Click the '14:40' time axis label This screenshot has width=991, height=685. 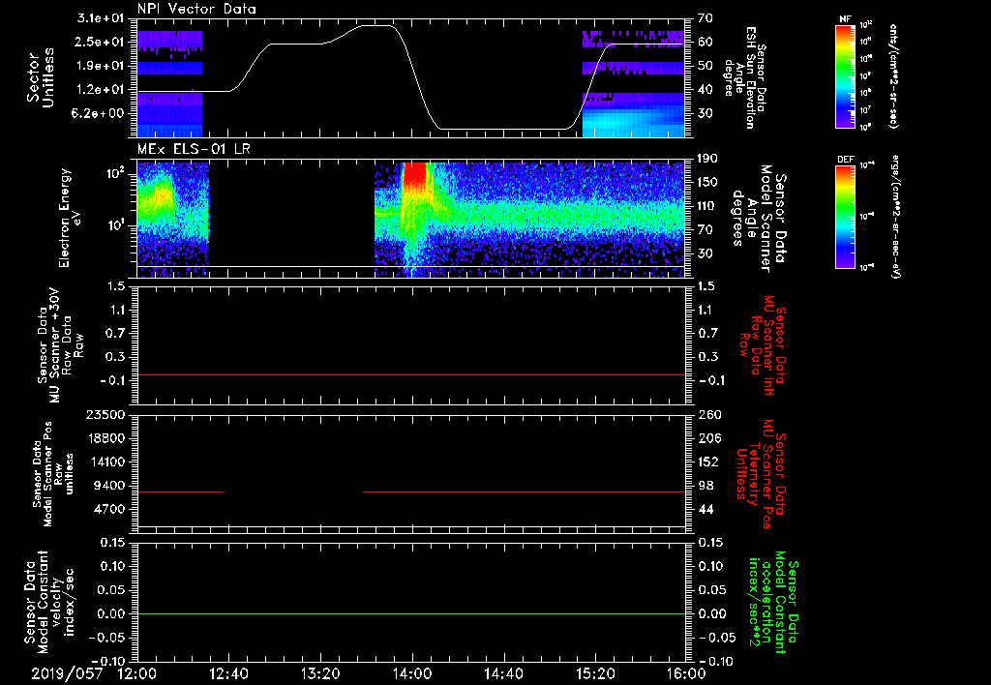point(503,673)
